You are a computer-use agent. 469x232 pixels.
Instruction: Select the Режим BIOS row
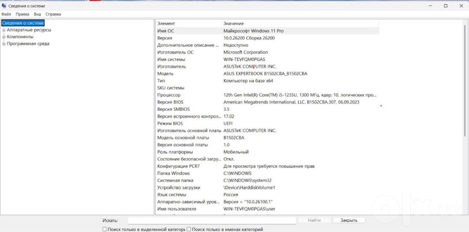click(x=268, y=123)
